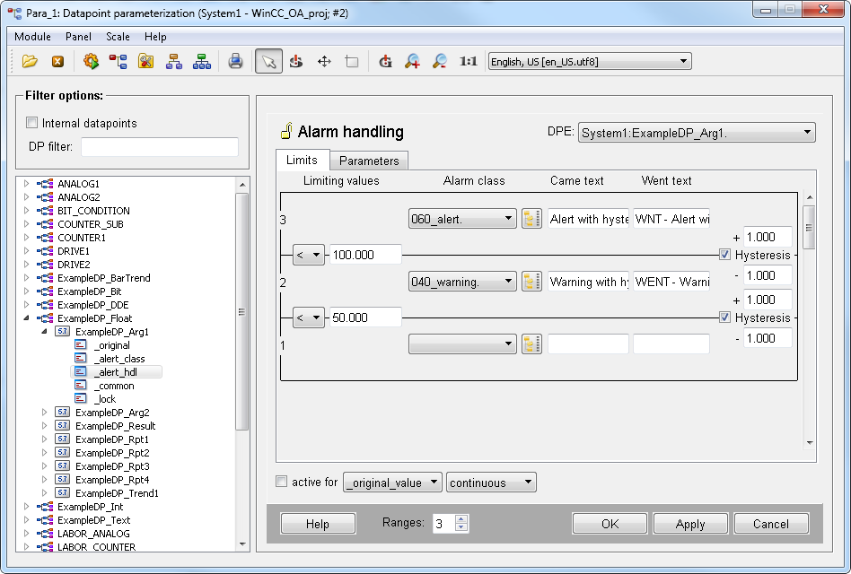The width and height of the screenshot is (851, 574).
Task: Open the Scale menu
Action: (118, 37)
